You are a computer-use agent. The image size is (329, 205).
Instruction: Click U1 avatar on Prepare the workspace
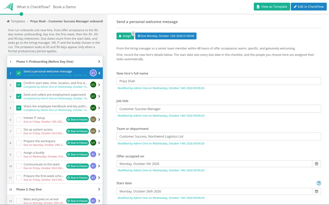click(93, 143)
